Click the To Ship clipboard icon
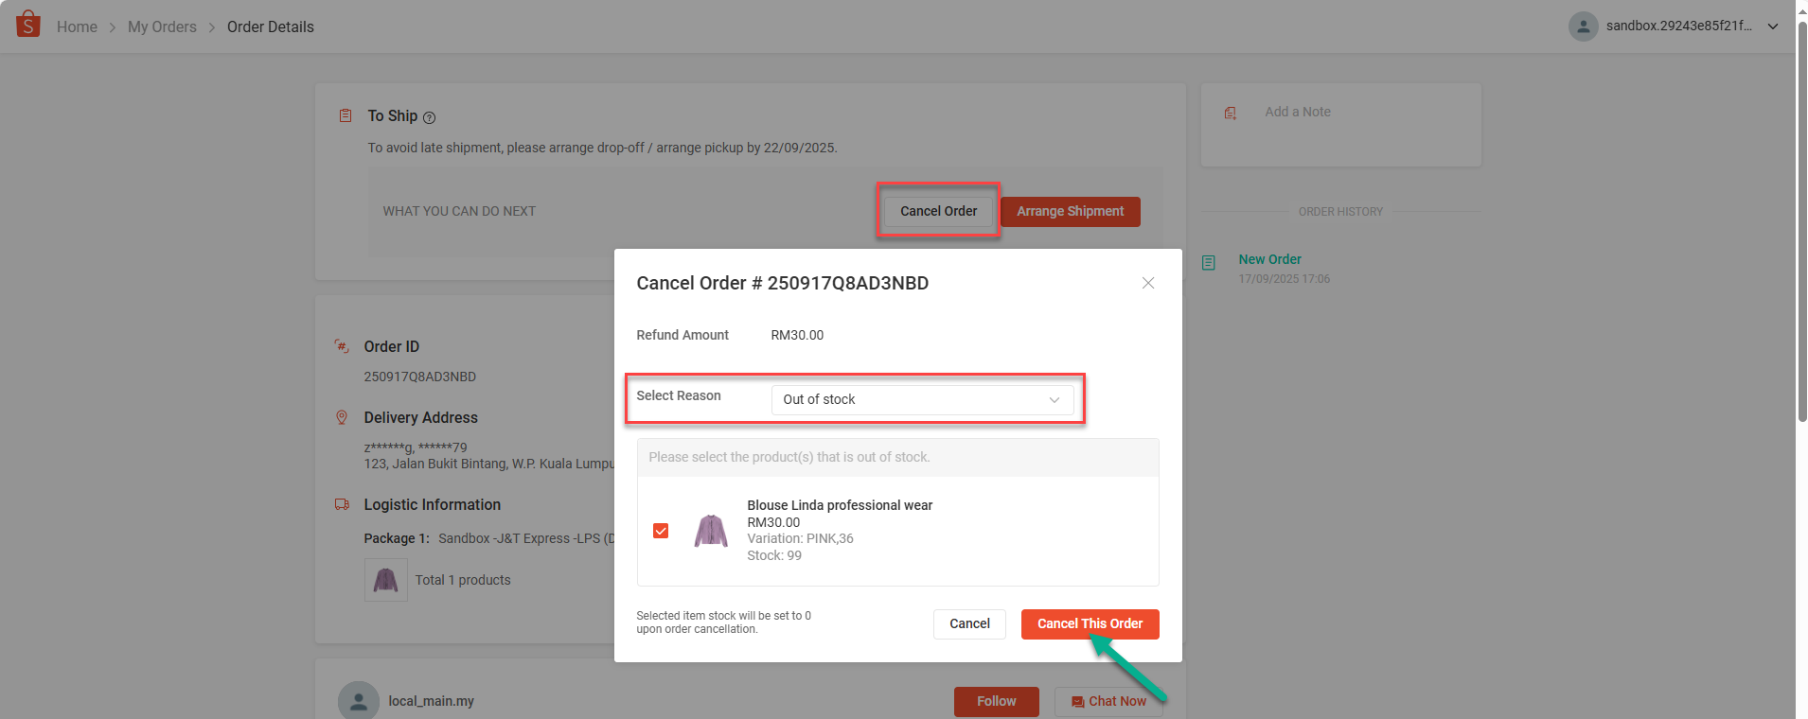The image size is (1808, 719). (346, 115)
